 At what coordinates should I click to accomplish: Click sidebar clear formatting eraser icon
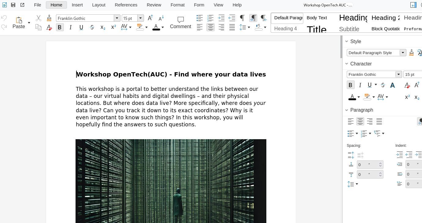coord(407,85)
